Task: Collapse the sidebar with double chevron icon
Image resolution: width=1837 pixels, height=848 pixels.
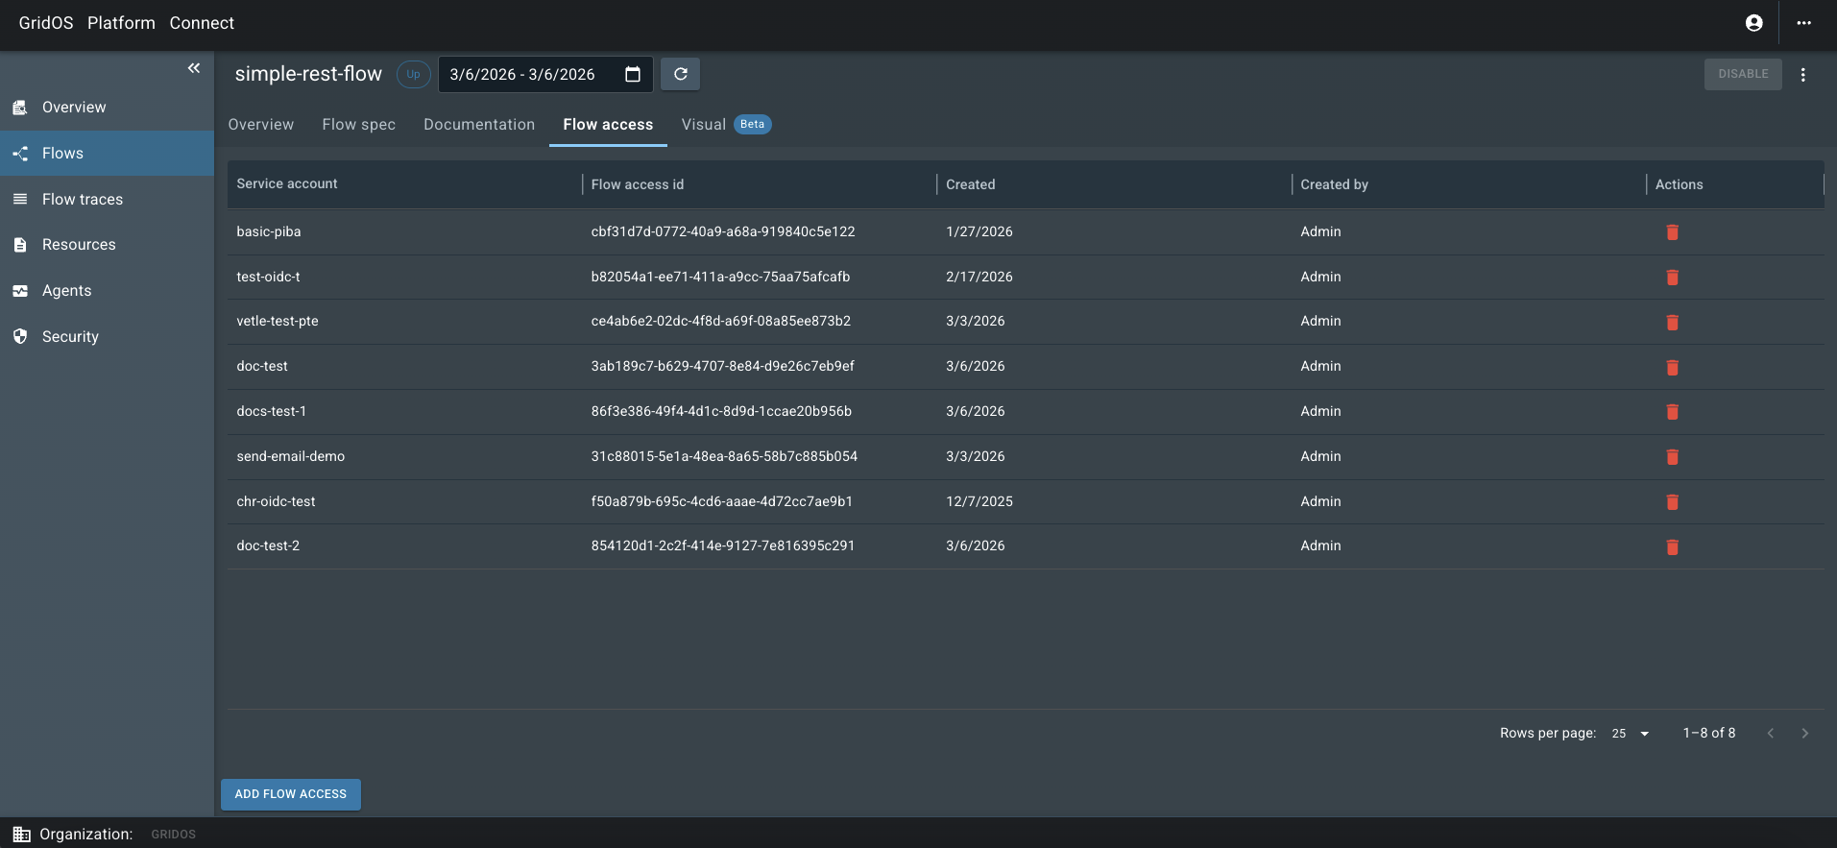Action: pos(194,68)
